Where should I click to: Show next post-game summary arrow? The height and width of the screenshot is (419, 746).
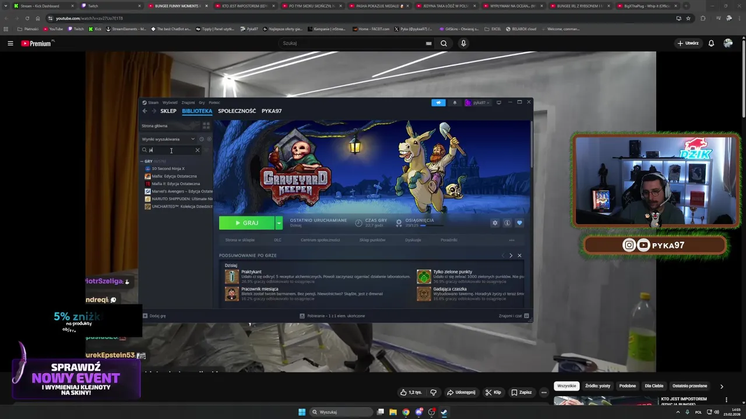point(511,255)
